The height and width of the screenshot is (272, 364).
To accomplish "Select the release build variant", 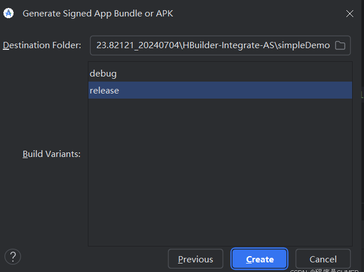I will pos(104,90).
